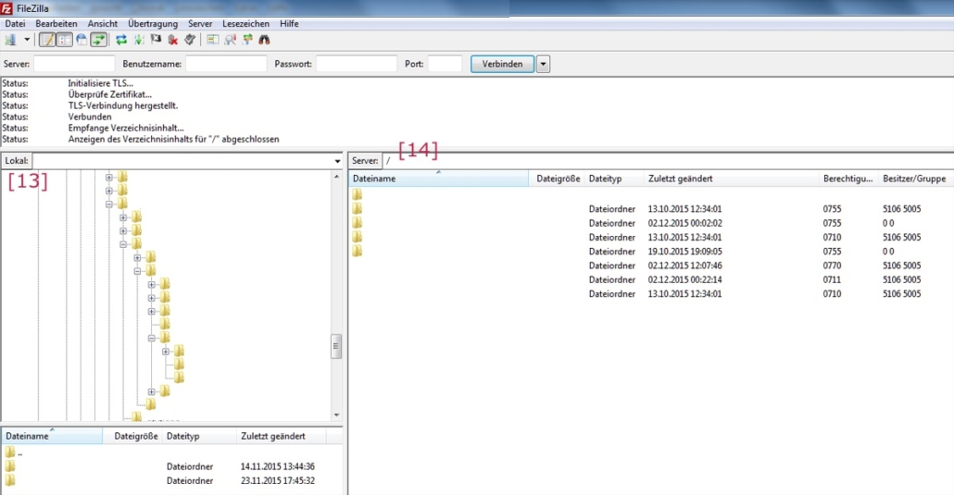Open the Lokal path dropdown arrow
Screen dimensions: 954x495
(x=338, y=161)
